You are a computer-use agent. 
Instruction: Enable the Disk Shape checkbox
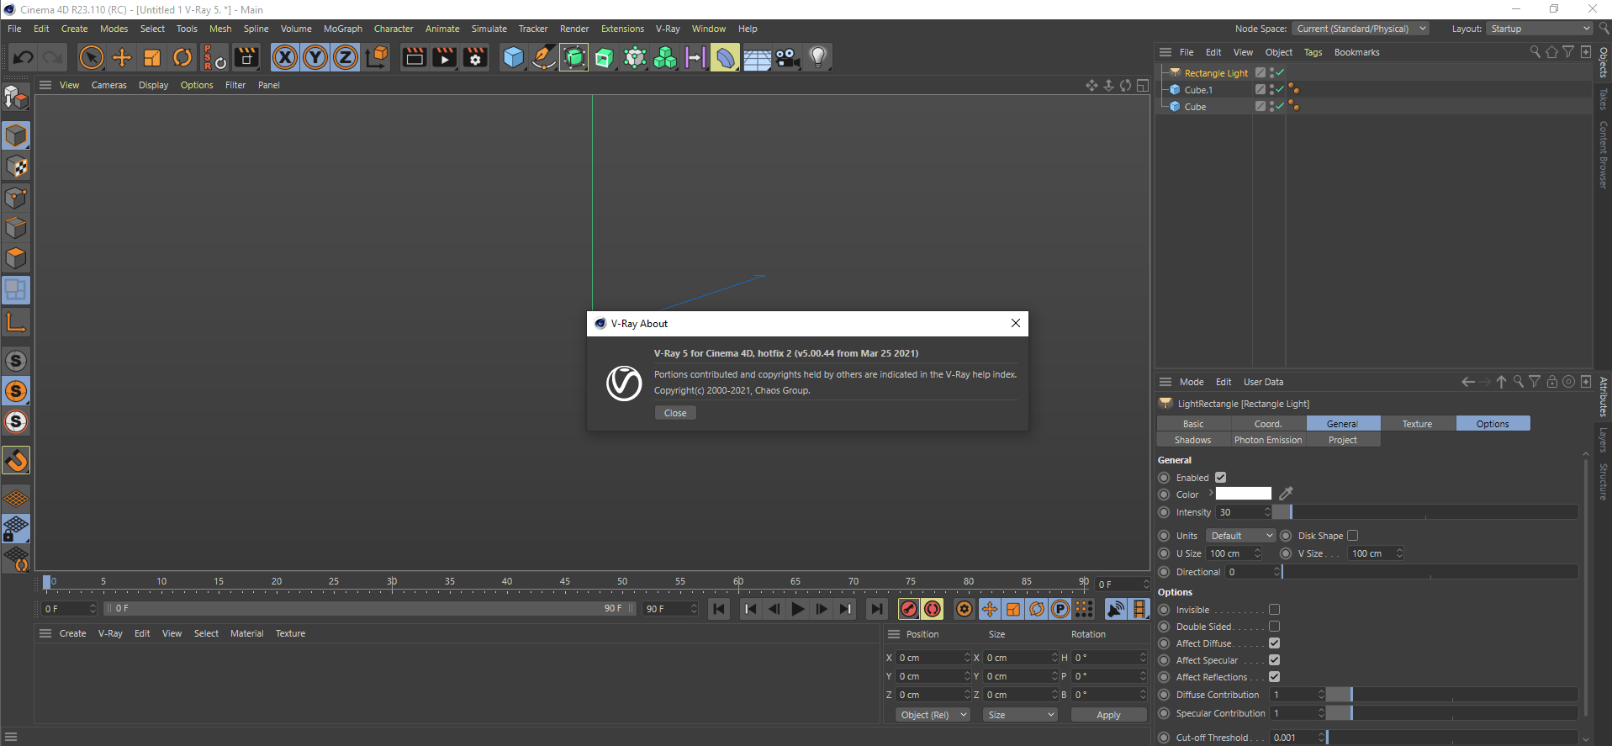pos(1352,536)
